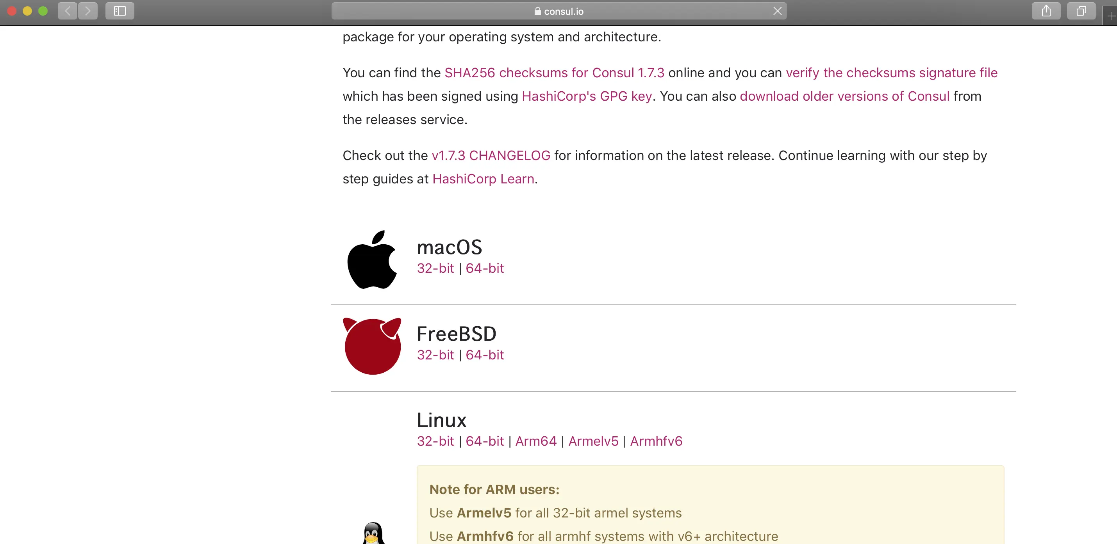Download macOS 64-bit package

[484, 268]
